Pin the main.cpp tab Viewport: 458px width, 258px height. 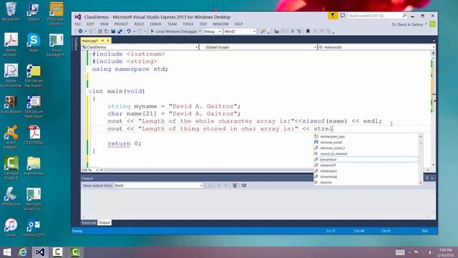click(x=102, y=41)
